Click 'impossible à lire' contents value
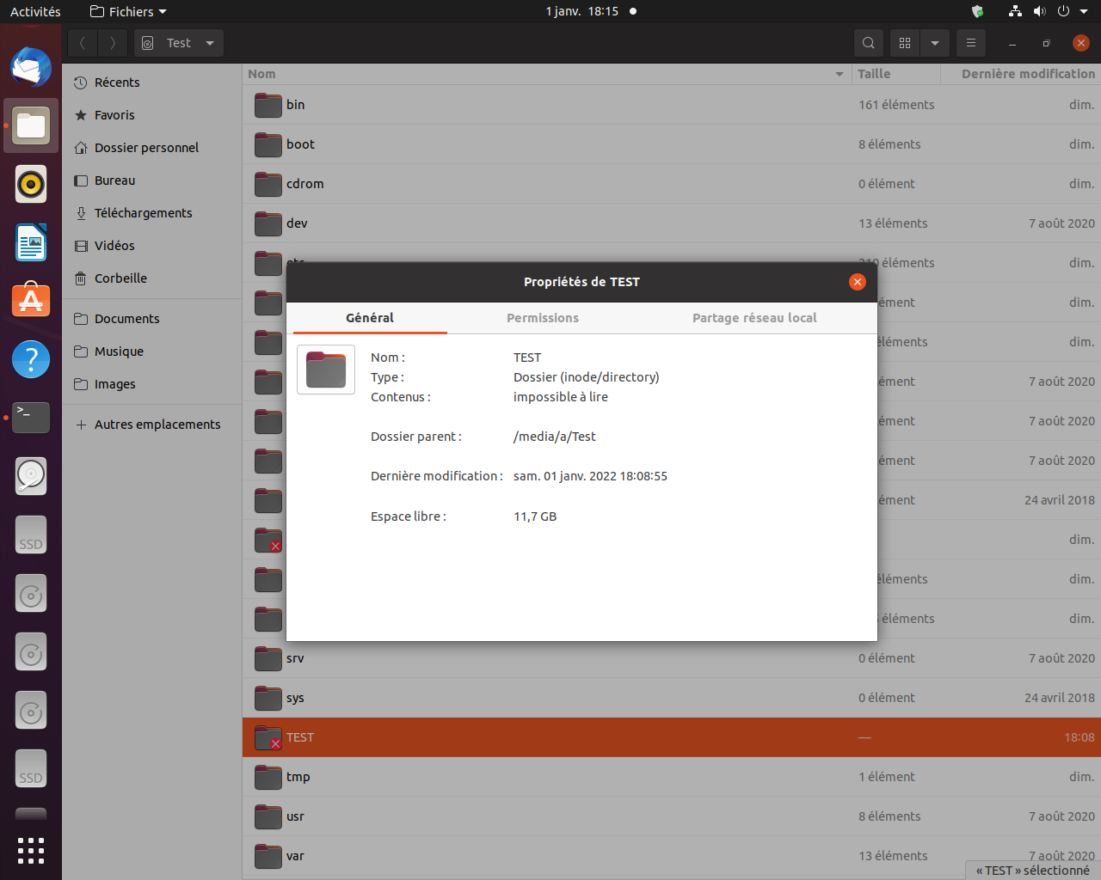Screen dimensions: 1101x880 pos(561,397)
